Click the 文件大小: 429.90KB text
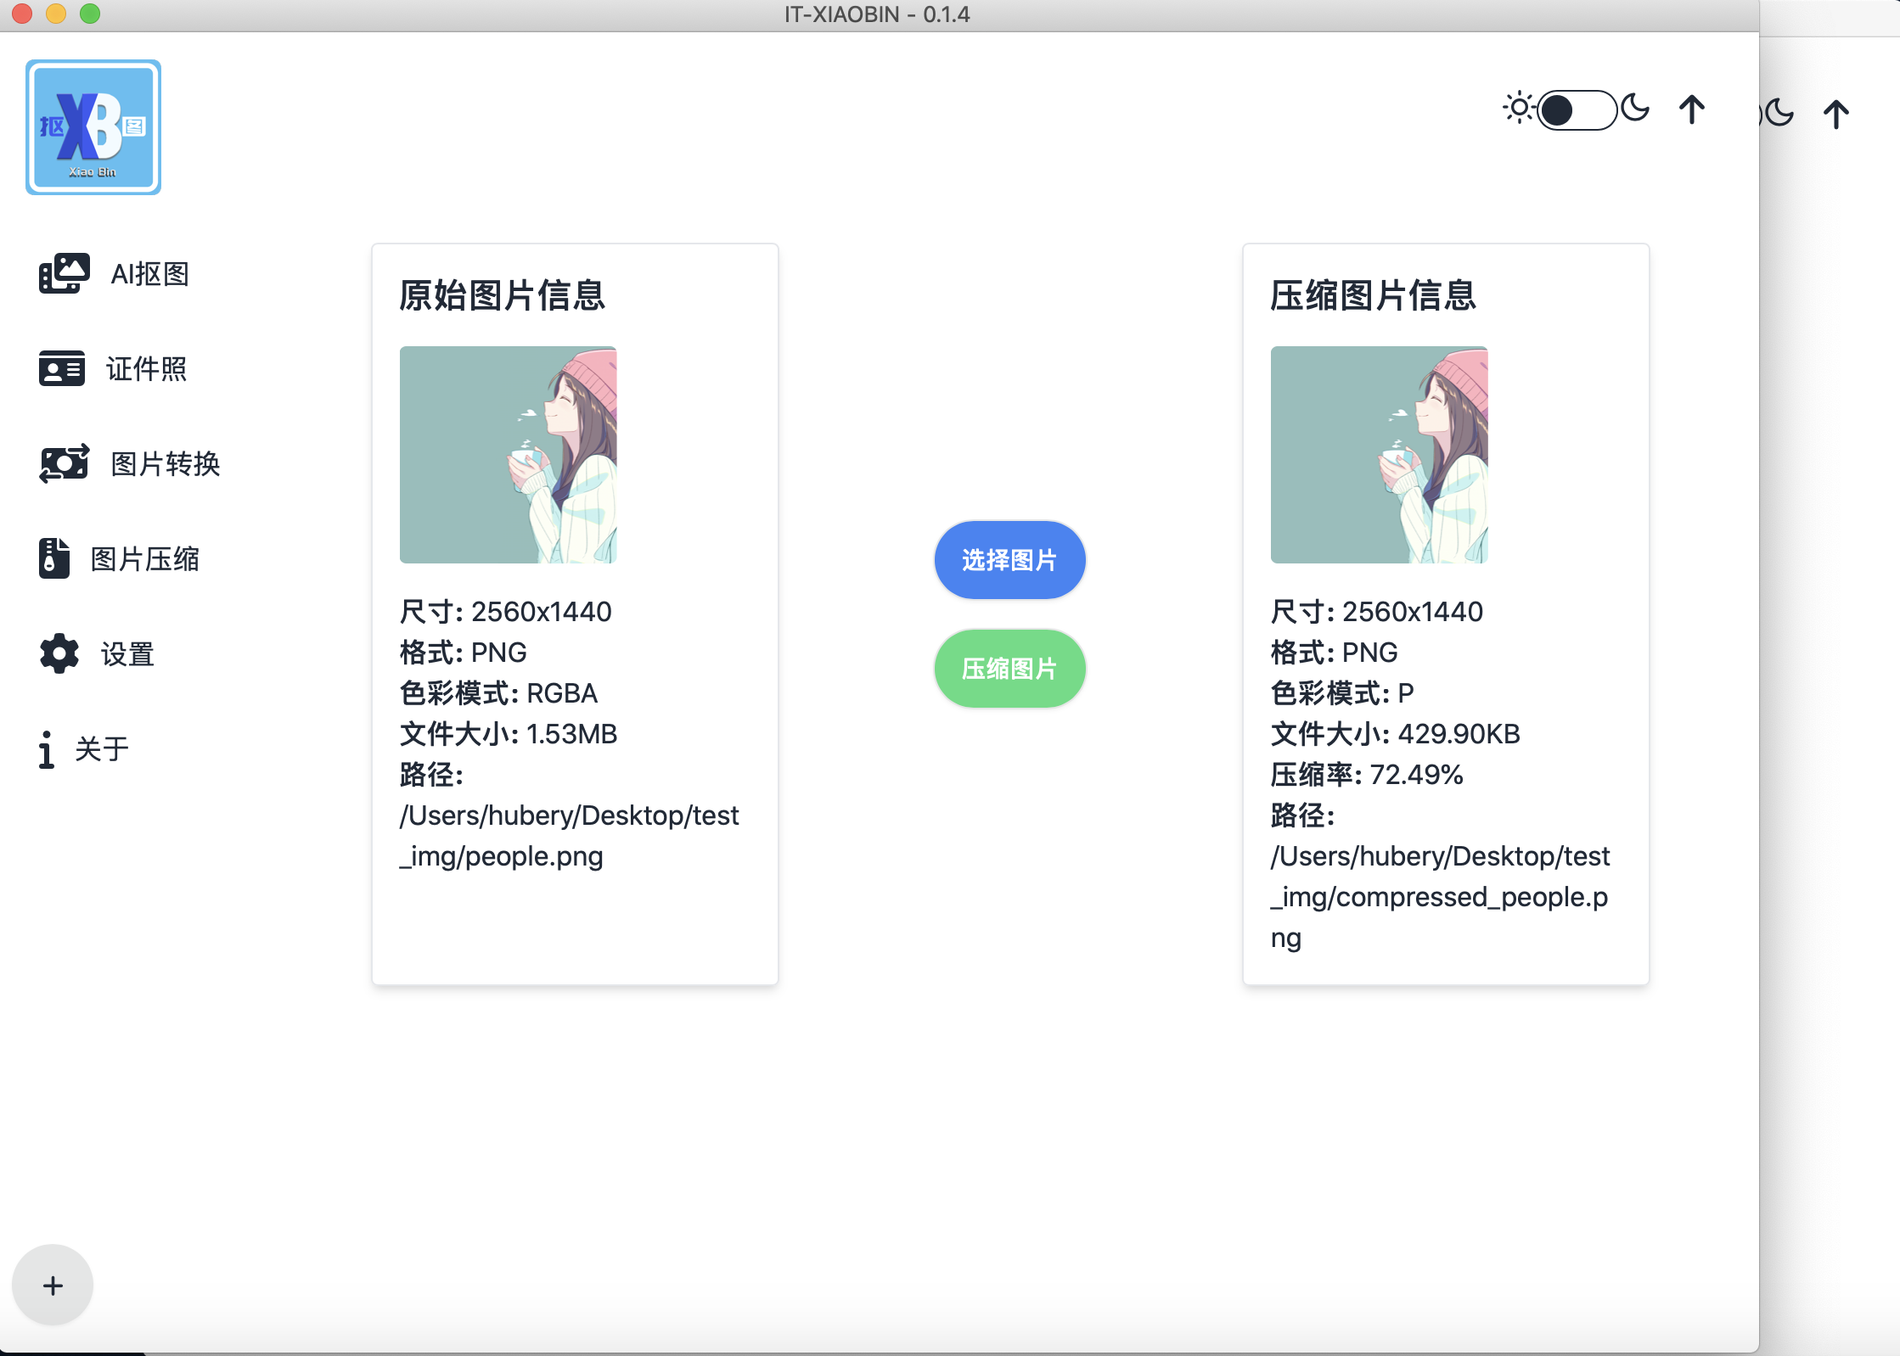The height and width of the screenshot is (1356, 1900). (1396, 733)
